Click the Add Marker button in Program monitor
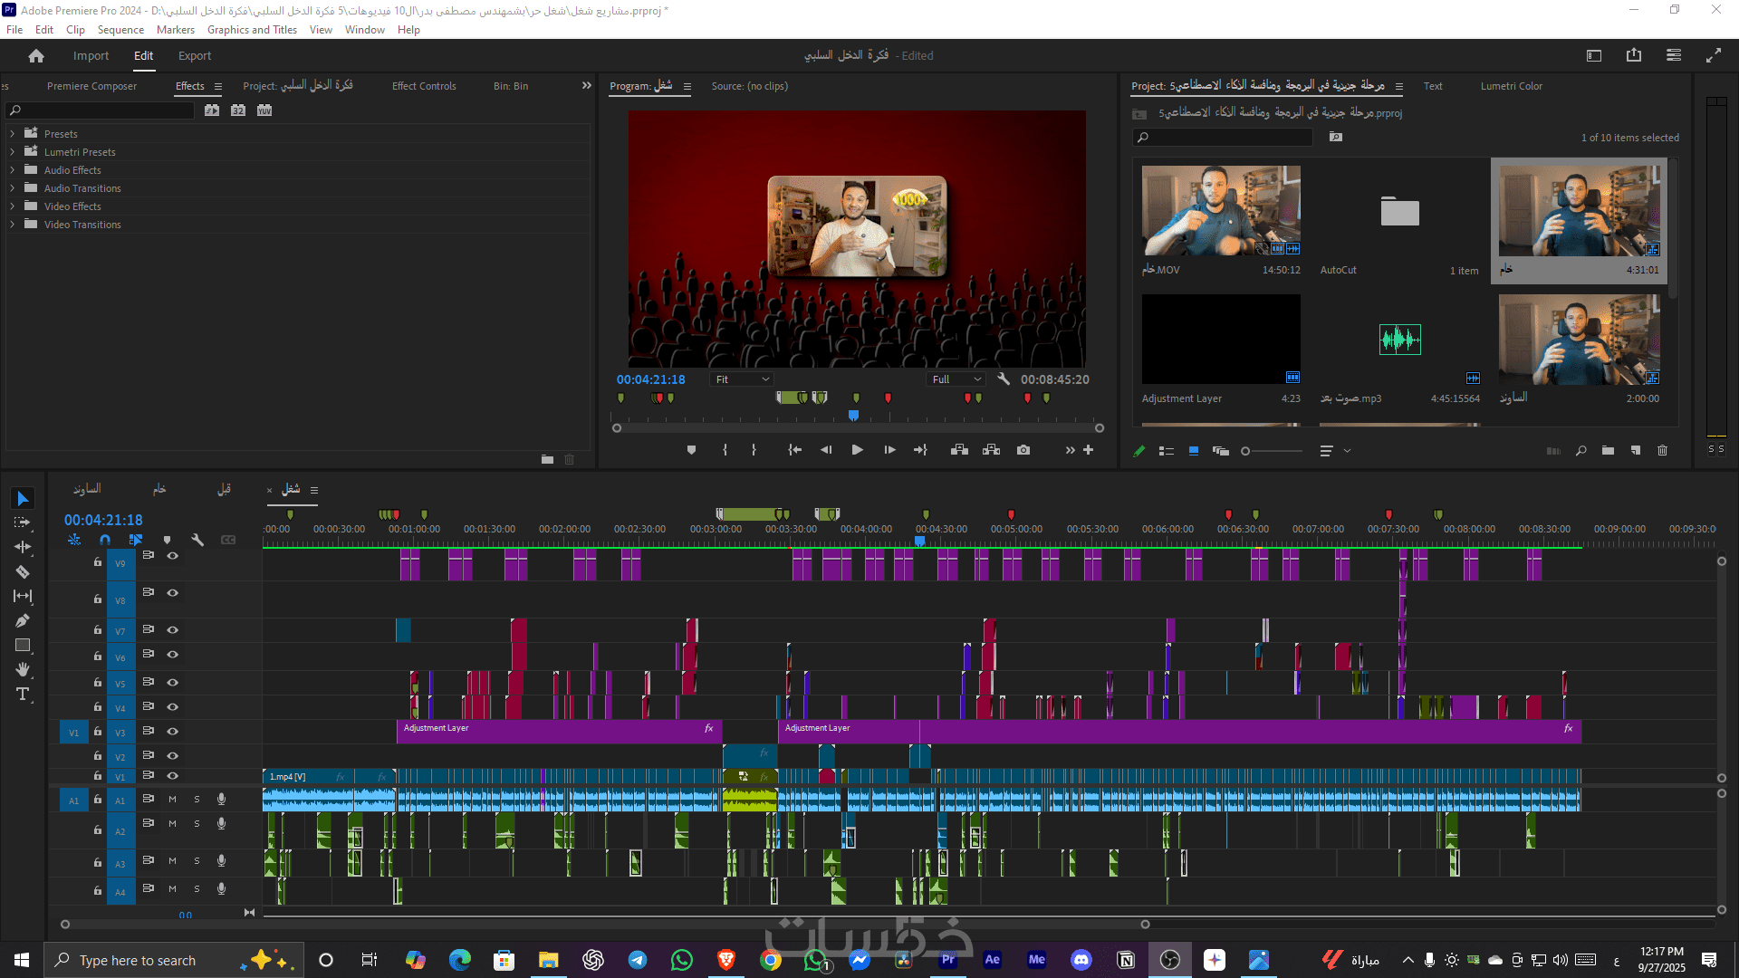 click(691, 450)
